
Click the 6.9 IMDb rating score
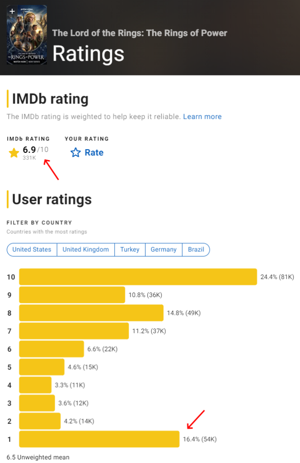(29, 150)
